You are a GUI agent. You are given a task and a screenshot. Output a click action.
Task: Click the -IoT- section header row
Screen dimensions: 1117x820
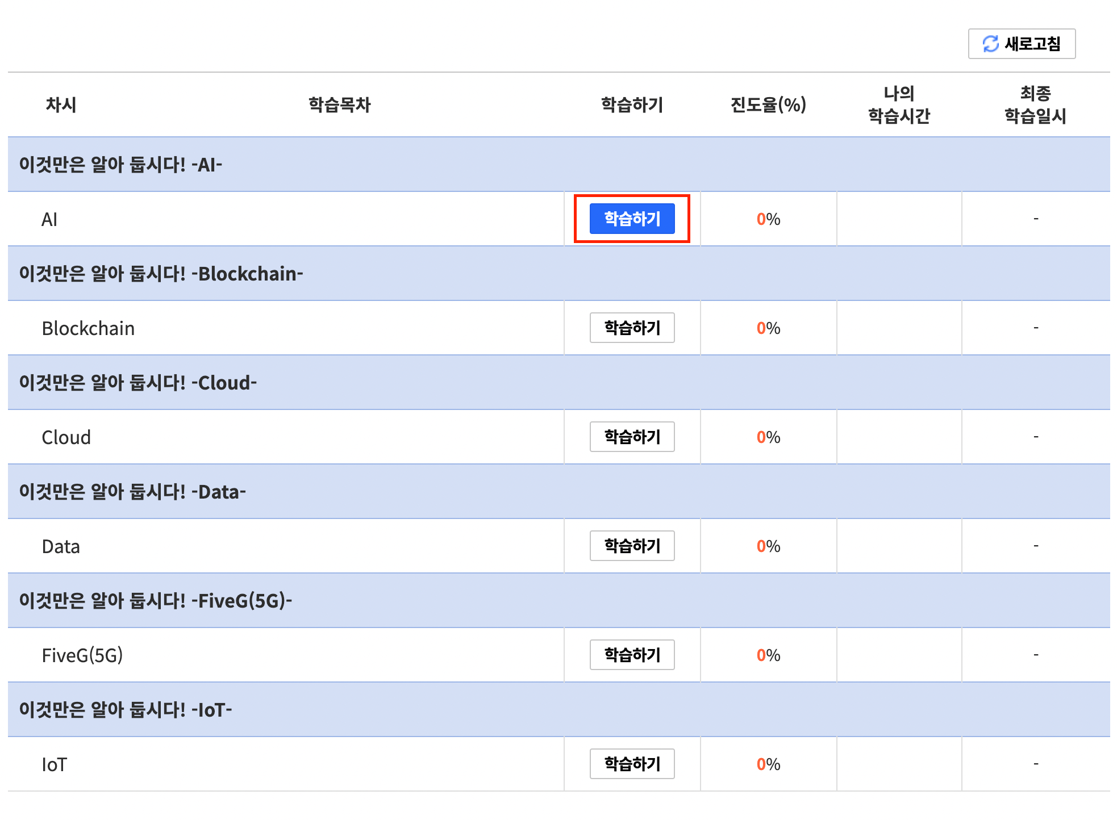click(126, 710)
